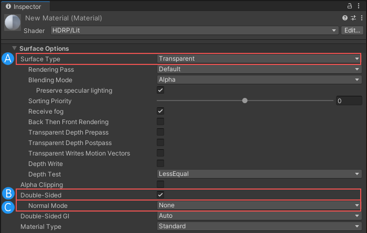
Task: Open the Blending Mode dropdown
Action: click(258, 80)
